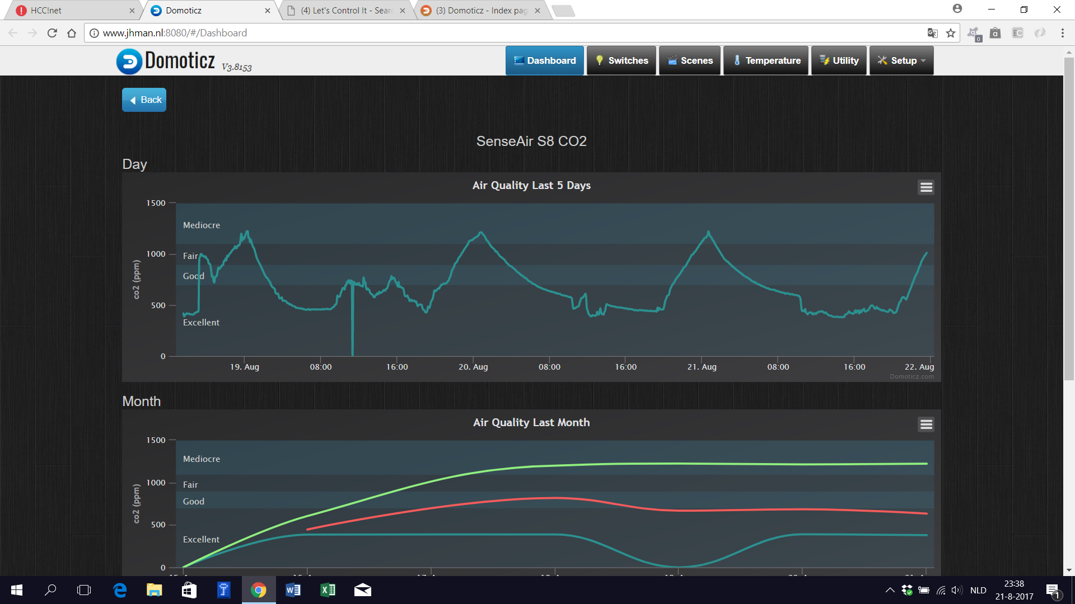Viewport: 1075px width, 604px height.
Task: Launch Microsoft Edge from taskbar
Action: coord(120,590)
